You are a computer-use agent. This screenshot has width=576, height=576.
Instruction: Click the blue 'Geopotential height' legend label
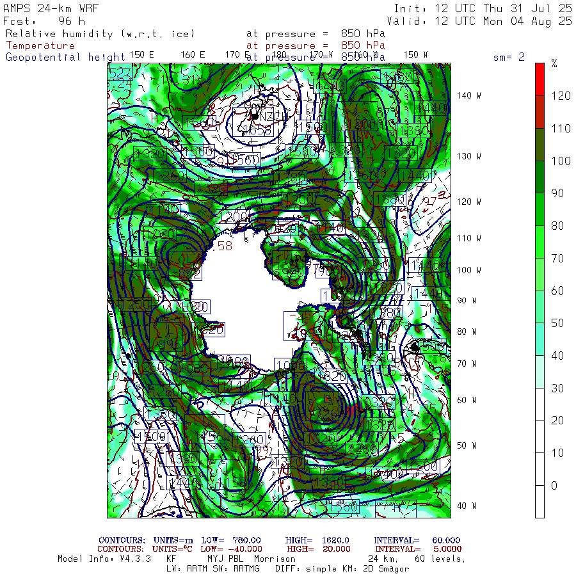65,57
